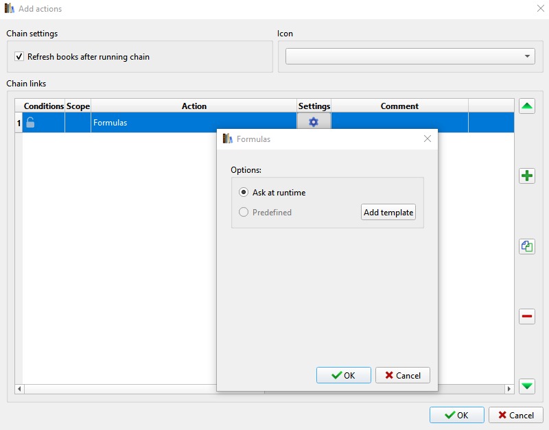This screenshot has height=430, width=549.
Task: Add a new chain link with plus icon
Action: coord(526,176)
